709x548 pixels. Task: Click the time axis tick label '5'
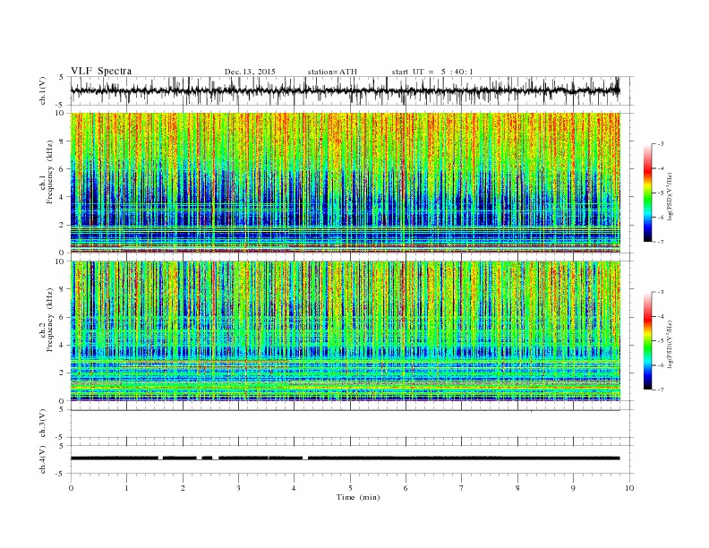pos(350,488)
